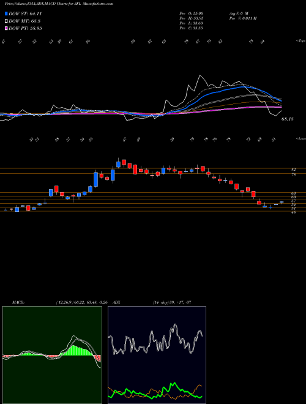Click the 'Pre C' previous close value
This screenshot has width=306, height=404.
(191, 28)
